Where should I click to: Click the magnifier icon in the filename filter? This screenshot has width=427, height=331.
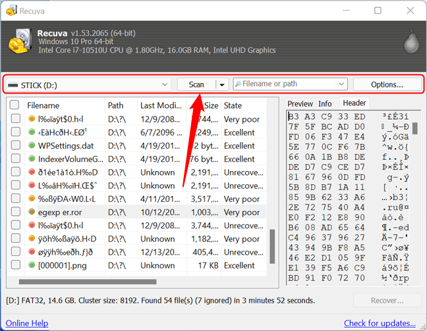point(238,84)
